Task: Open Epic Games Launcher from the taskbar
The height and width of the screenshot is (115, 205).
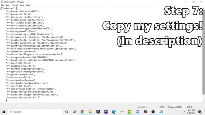Action: tap(98, 112)
